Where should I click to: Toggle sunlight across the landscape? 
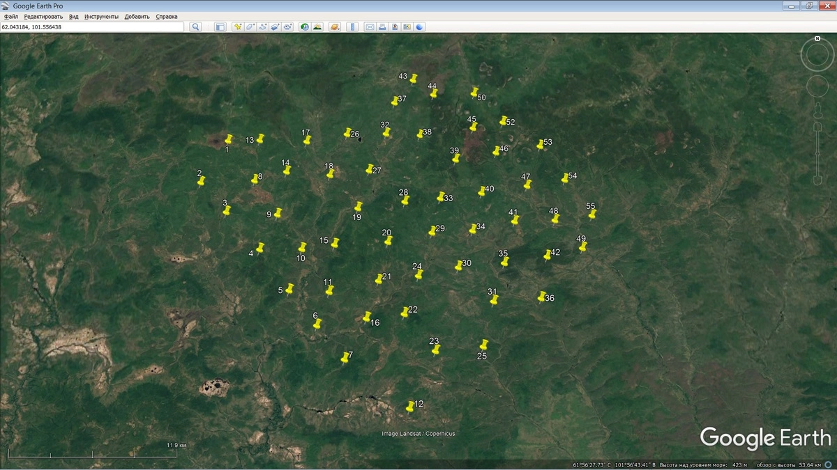tap(317, 26)
